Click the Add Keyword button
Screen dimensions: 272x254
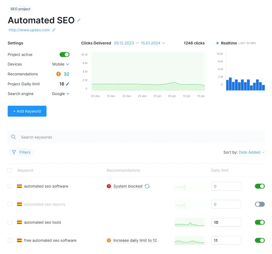coord(27,111)
